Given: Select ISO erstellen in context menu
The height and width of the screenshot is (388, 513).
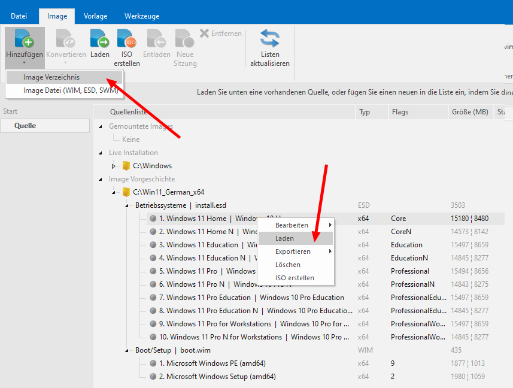Looking at the screenshot, I should click(296, 278).
